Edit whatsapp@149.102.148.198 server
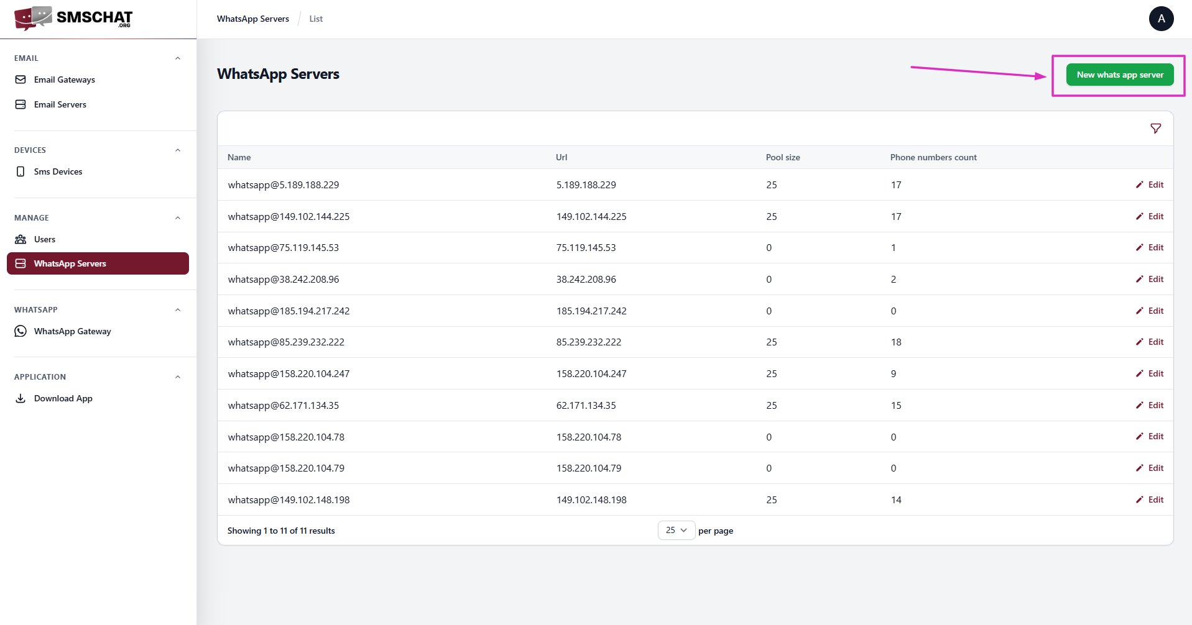This screenshot has height=625, width=1192. [1150, 500]
